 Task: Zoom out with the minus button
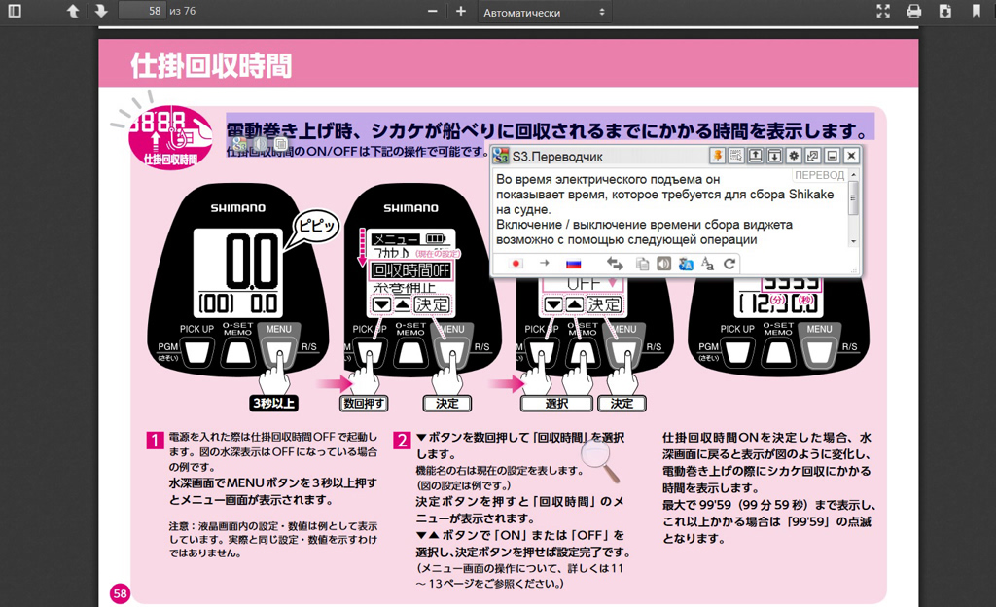click(433, 12)
